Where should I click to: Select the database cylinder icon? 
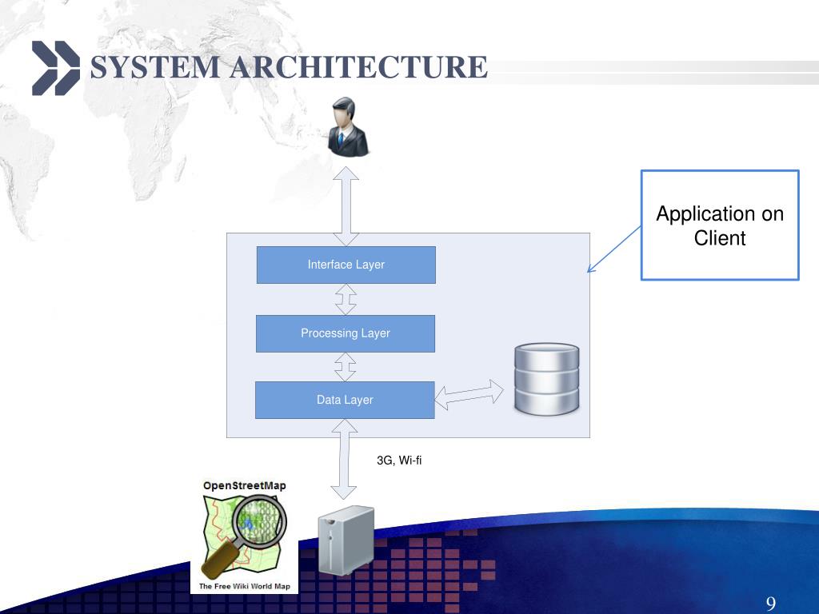(546, 378)
